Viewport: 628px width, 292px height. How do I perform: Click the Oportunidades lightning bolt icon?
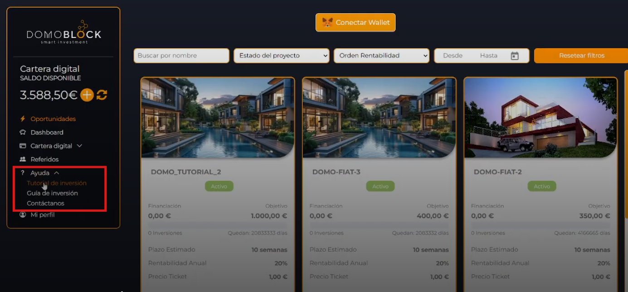click(23, 119)
